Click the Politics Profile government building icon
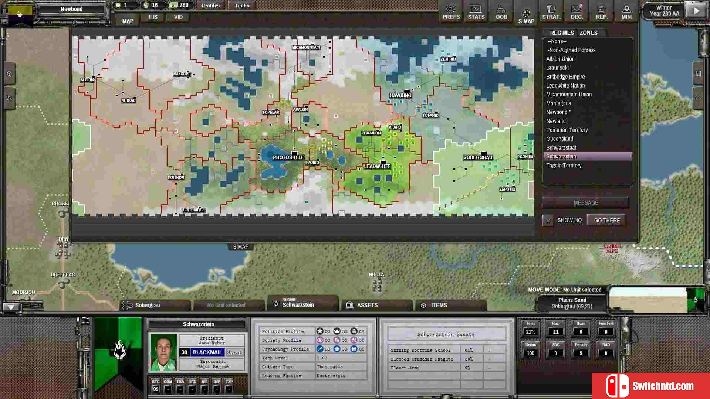710x399 pixels. 354,331
